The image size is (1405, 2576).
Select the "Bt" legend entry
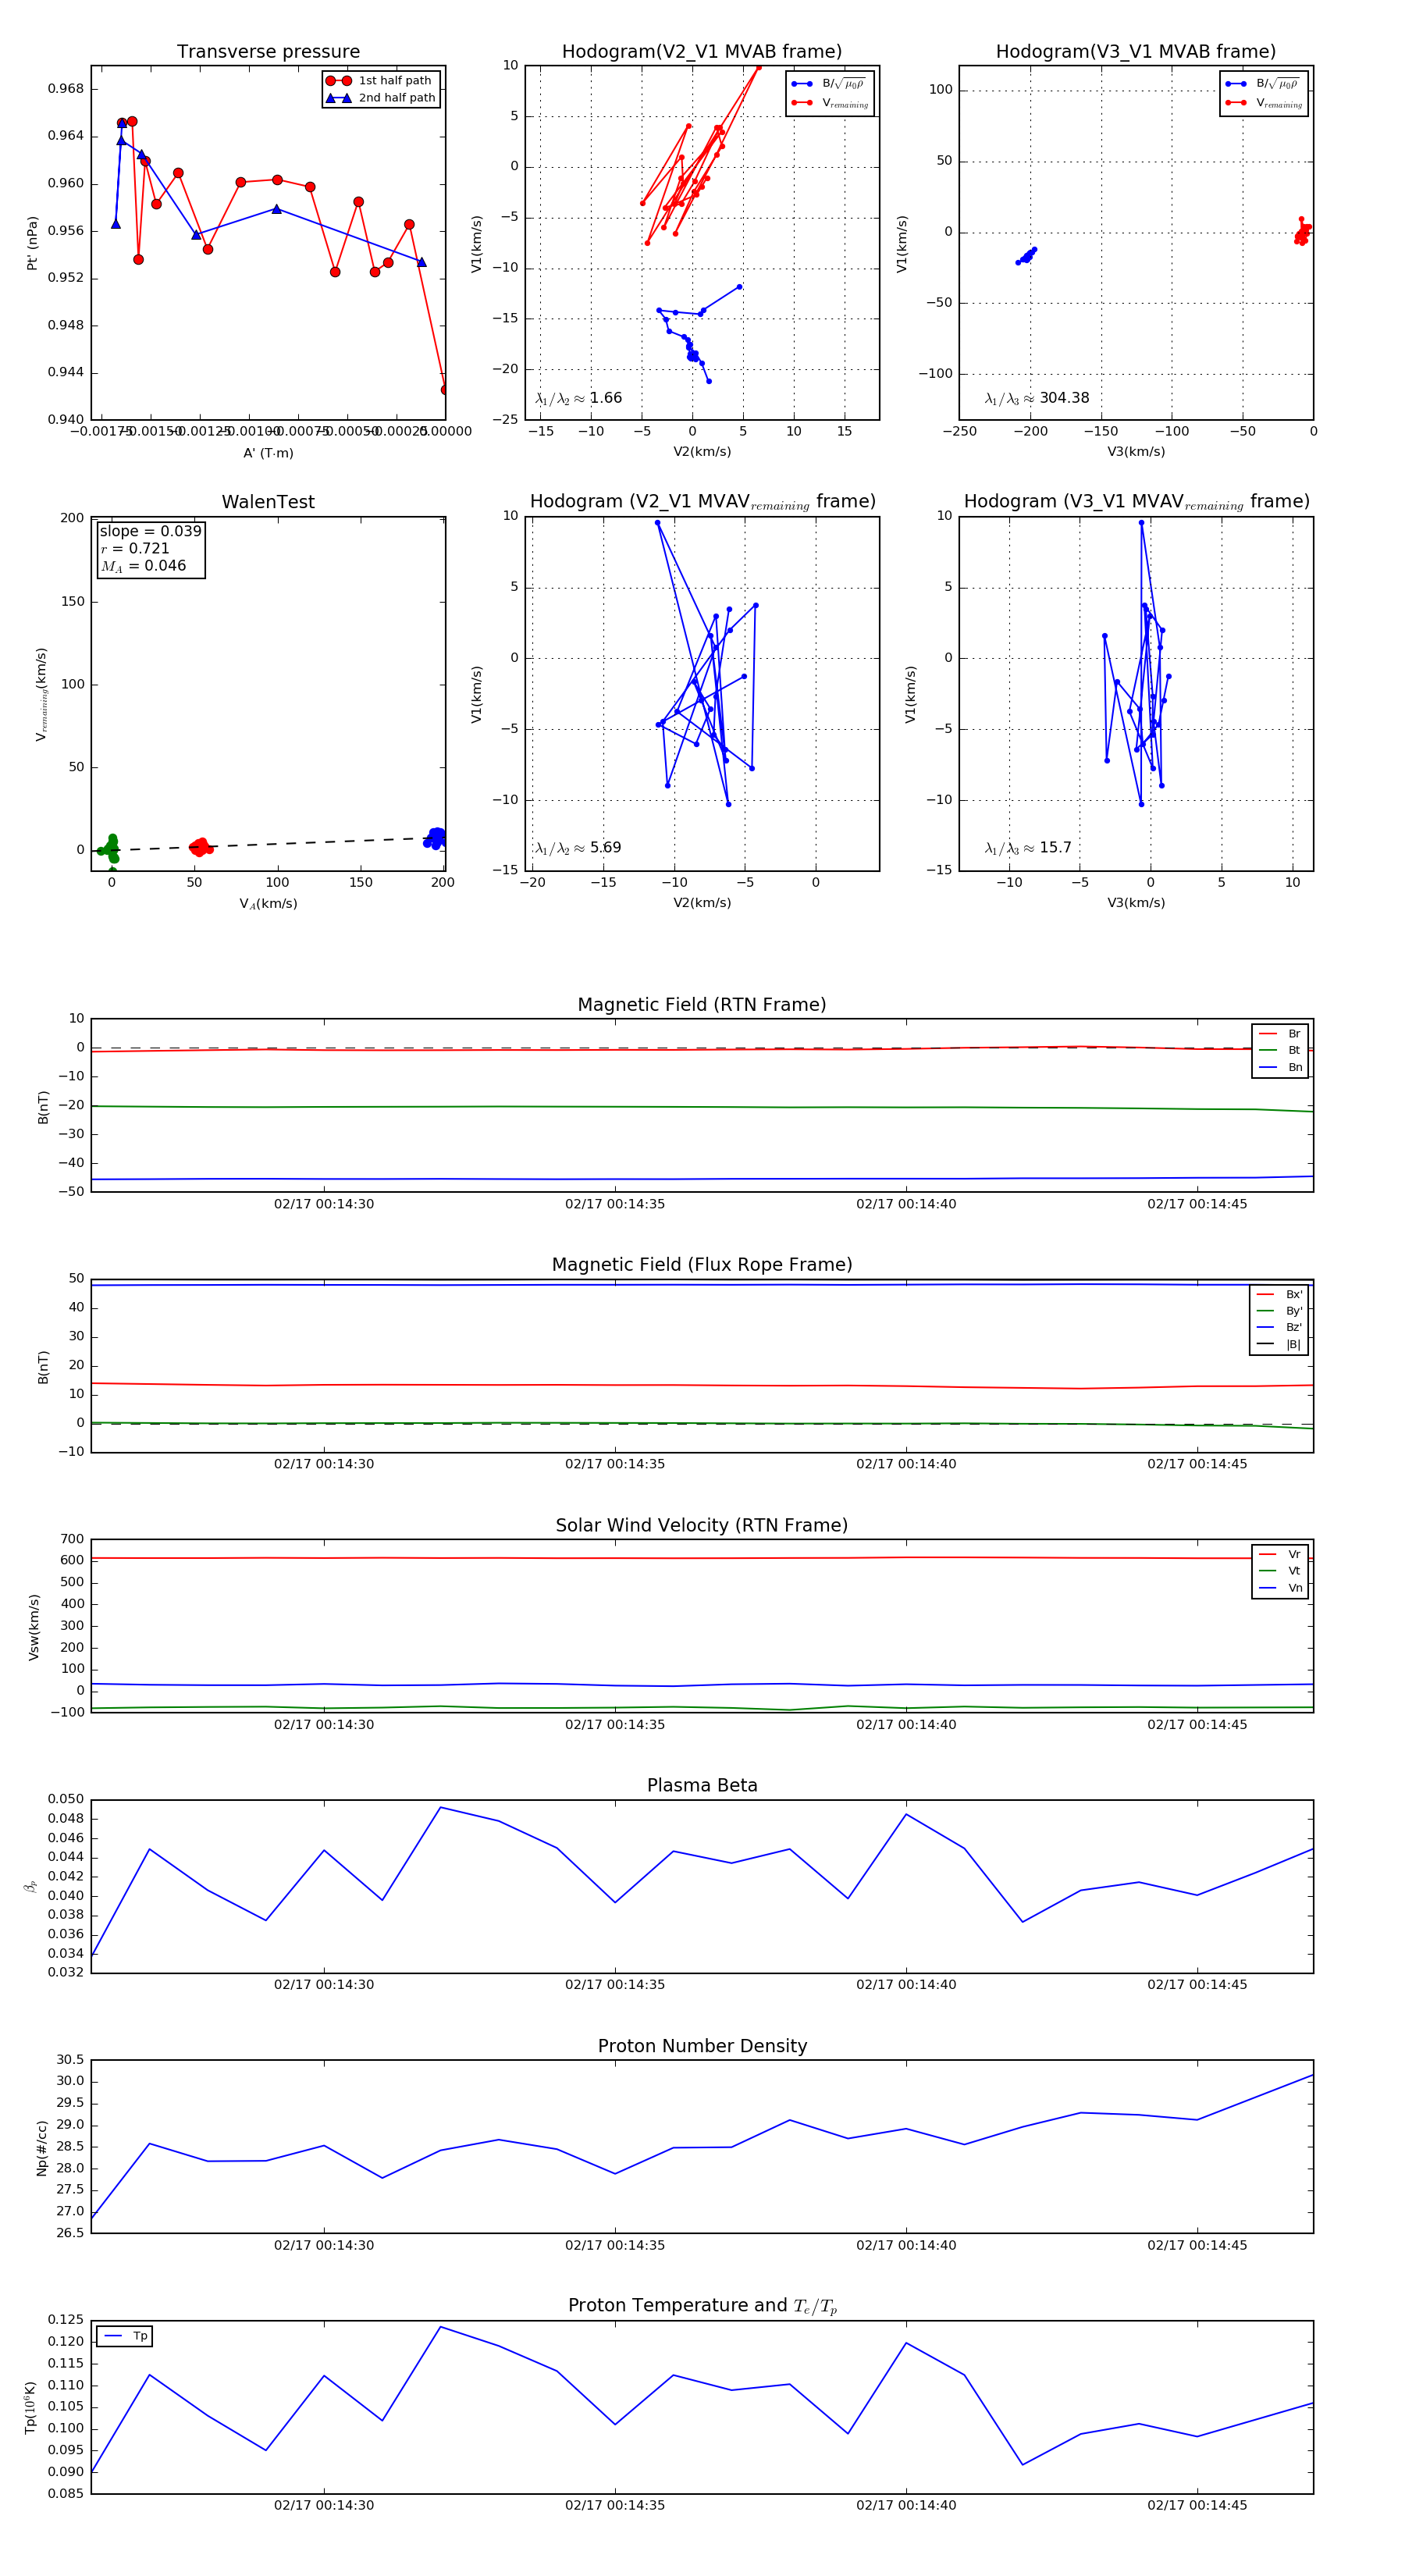click(1280, 1051)
